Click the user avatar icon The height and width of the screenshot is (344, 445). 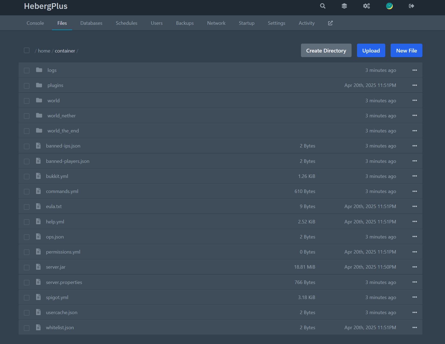[389, 6]
